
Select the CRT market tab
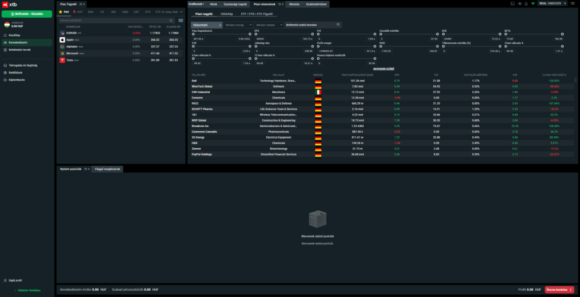(137, 12)
